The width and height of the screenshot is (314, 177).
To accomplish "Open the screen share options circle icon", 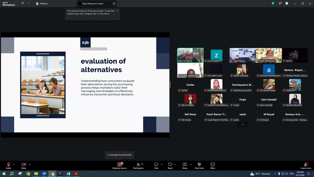I will pos(114,3).
